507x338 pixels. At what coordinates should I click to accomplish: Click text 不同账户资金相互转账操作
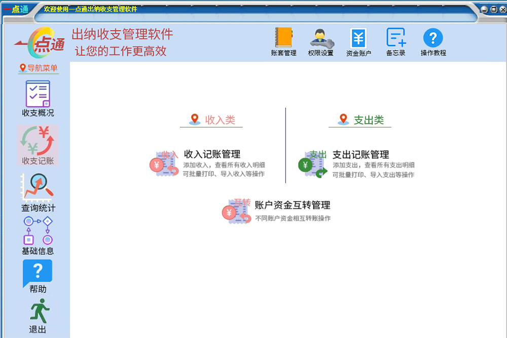click(293, 219)
